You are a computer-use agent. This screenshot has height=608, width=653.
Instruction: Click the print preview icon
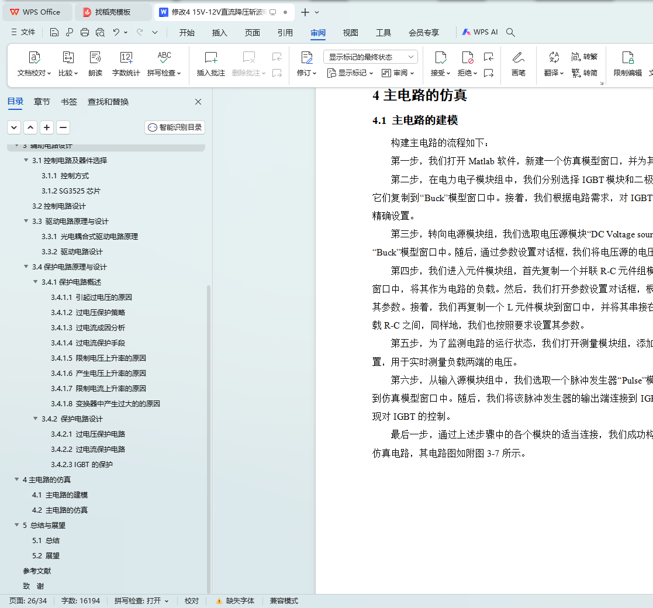(100, 33)
